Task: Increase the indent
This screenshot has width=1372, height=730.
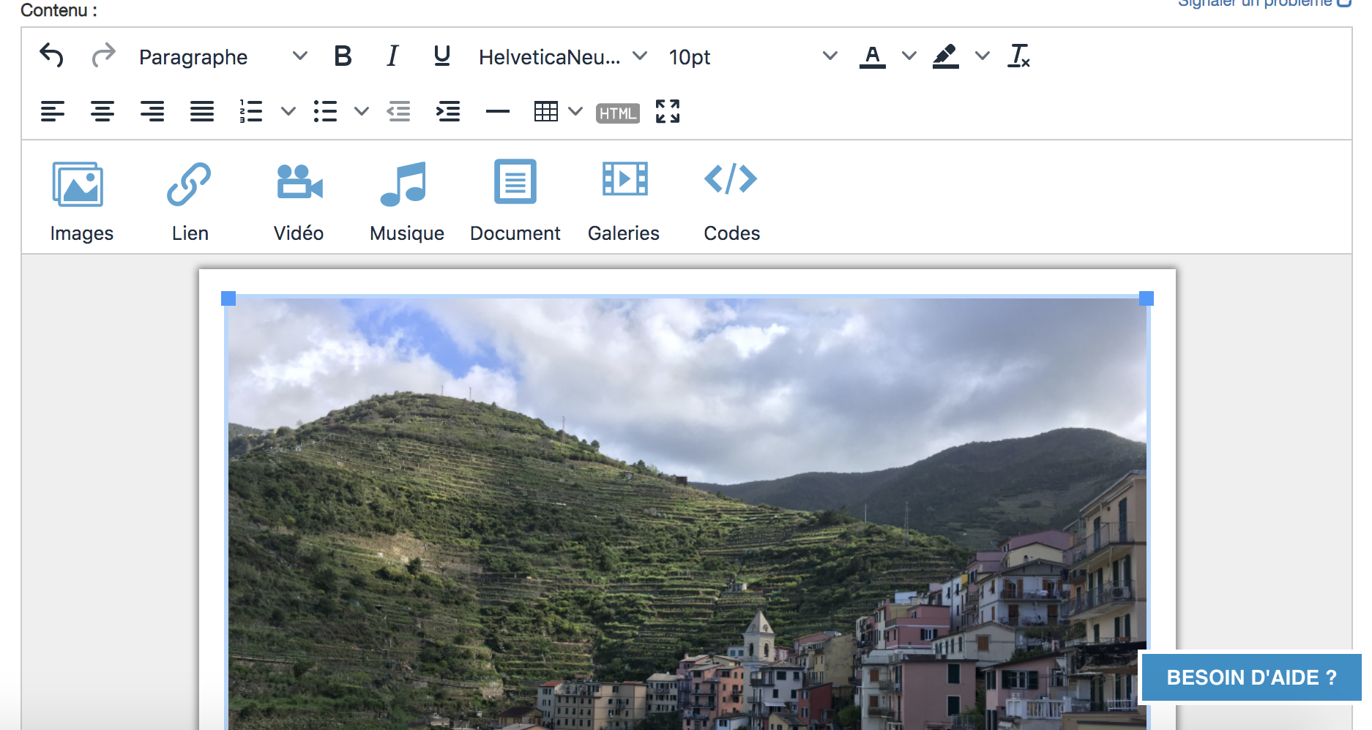Action: (x=448, y=111)
